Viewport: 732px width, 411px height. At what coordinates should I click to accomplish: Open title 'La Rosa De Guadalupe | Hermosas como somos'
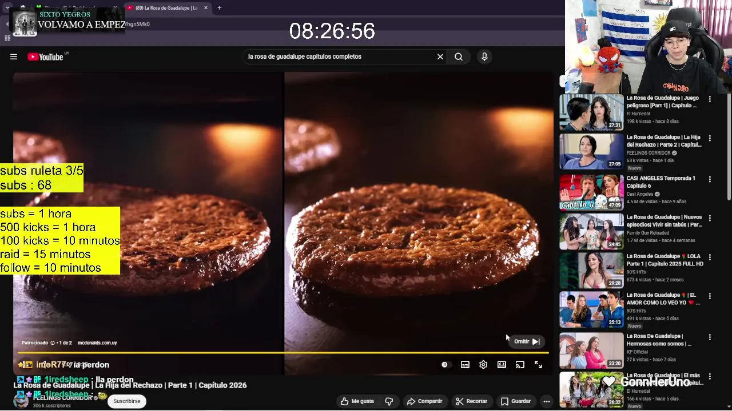tap(659, 340)
